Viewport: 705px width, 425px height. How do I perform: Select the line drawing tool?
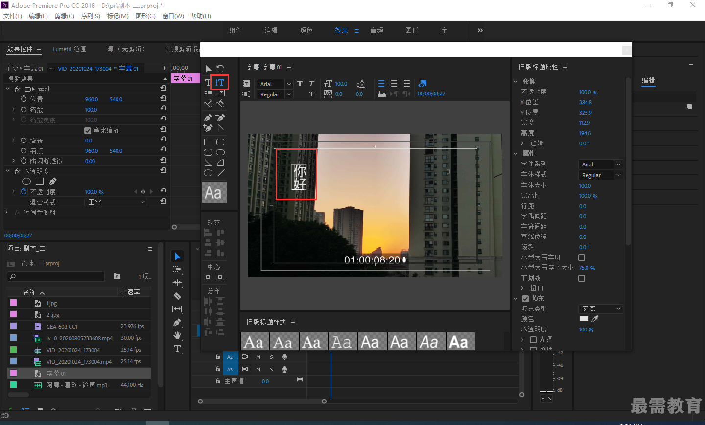tap(220, 173)
